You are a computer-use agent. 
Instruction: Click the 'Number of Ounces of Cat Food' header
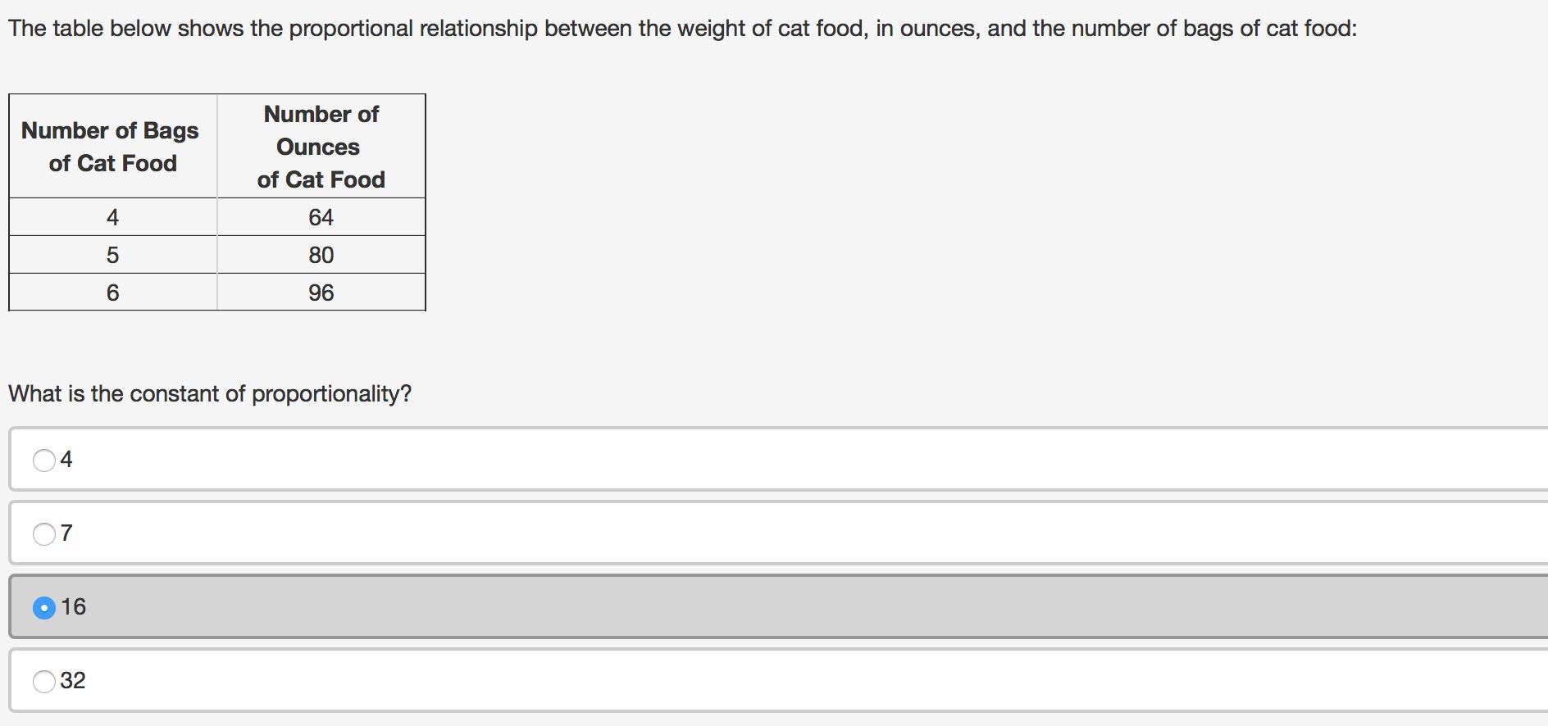[x=321, y=147]
